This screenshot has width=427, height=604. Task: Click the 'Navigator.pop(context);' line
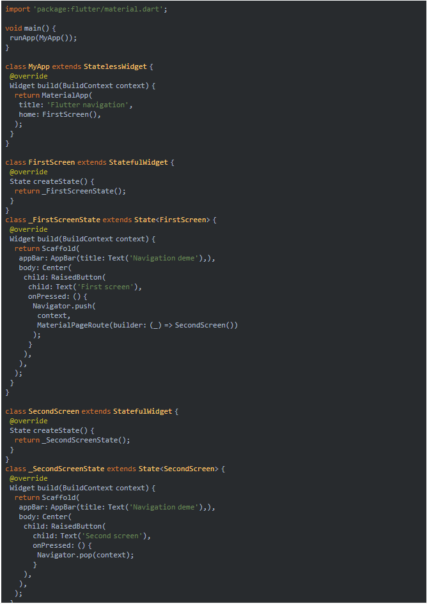click(86, 555)
